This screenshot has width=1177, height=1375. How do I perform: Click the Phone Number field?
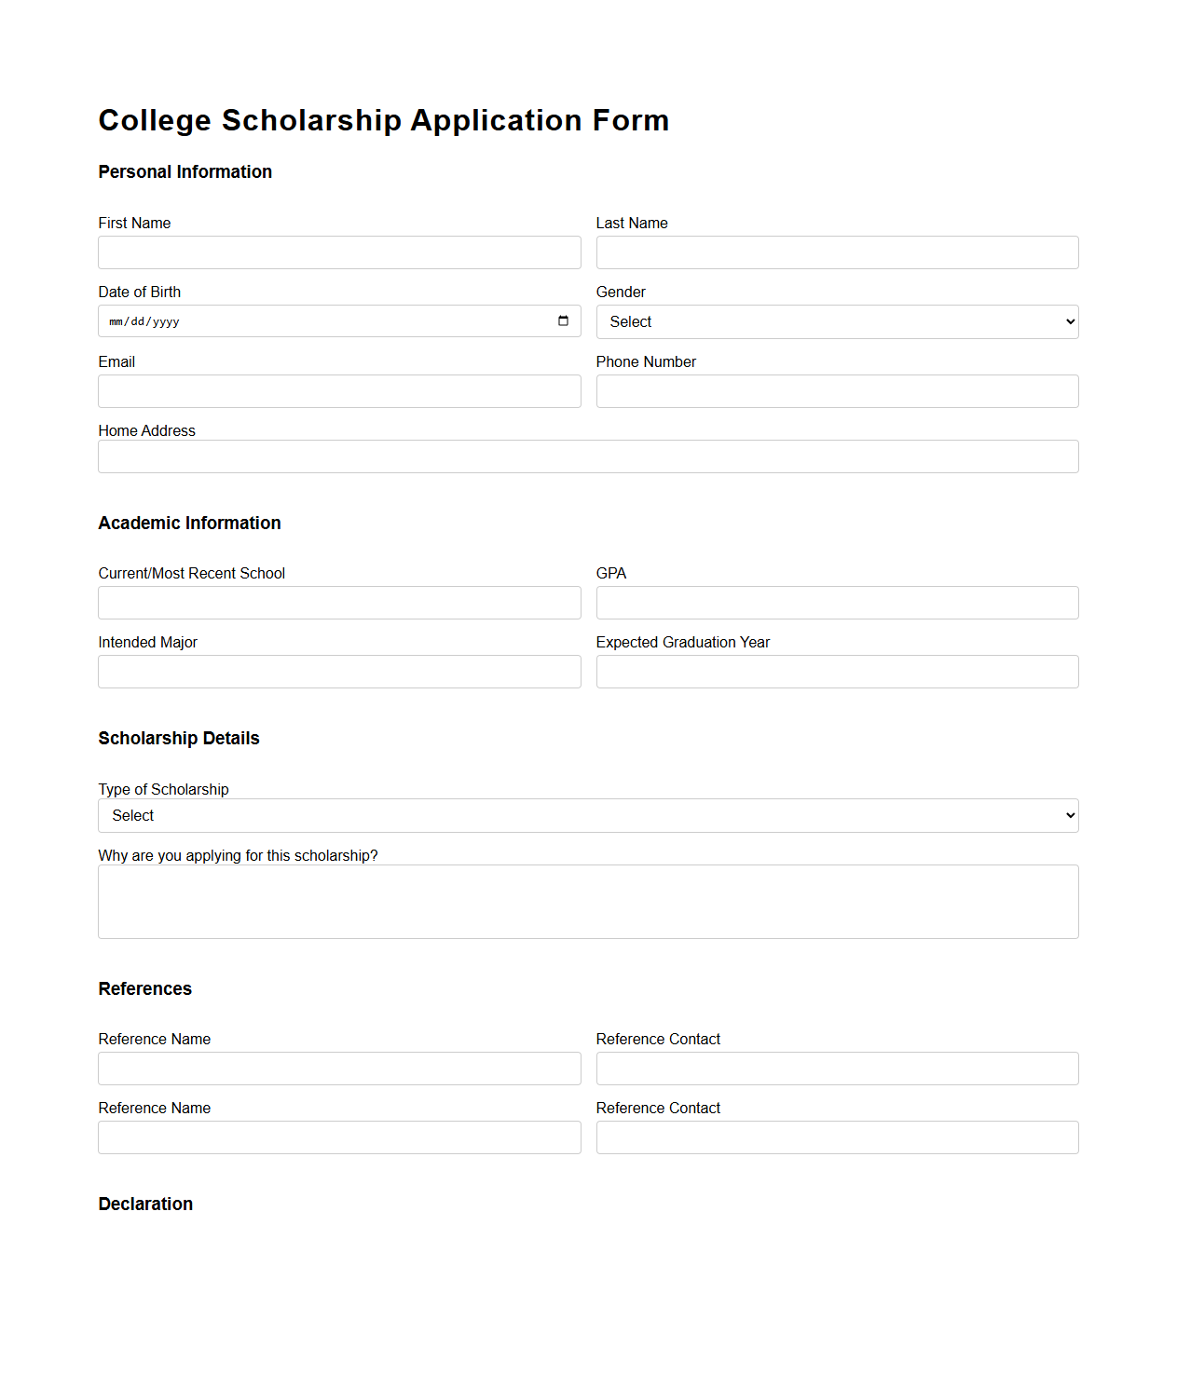coord(836,391)
